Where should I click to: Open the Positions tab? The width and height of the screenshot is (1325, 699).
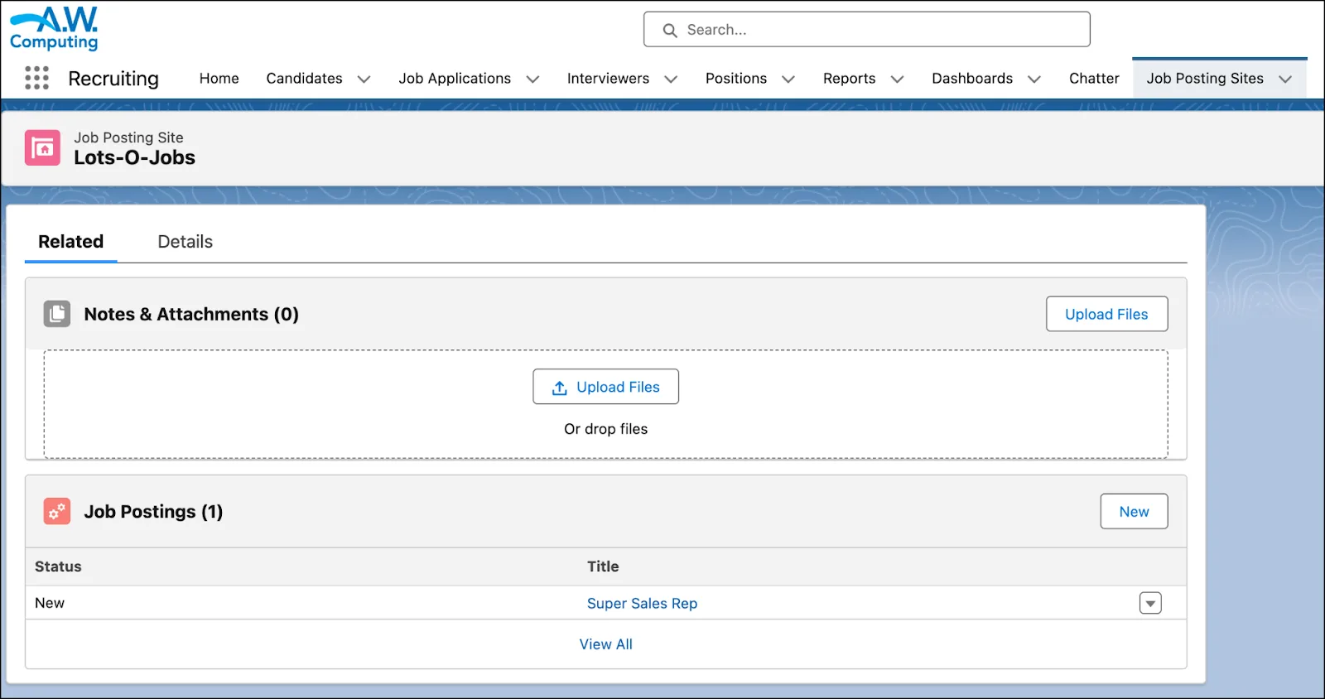736,78
